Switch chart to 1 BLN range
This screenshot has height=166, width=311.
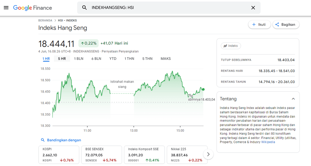(x=79, y=59)
